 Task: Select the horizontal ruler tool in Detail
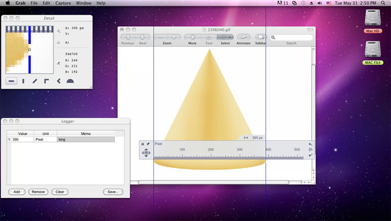coord(11,81)
